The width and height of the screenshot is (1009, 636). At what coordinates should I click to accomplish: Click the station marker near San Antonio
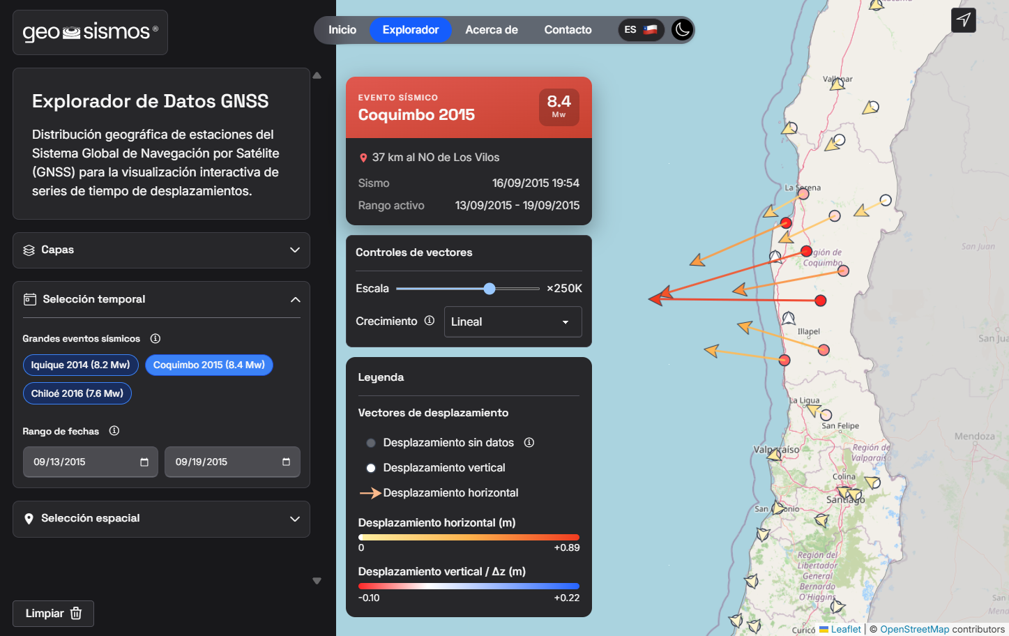(x=778, y=508)
